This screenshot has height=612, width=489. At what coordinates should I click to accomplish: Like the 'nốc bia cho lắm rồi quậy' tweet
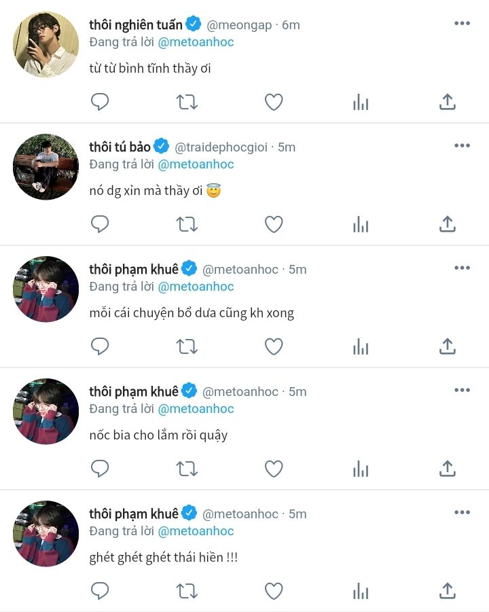(274, 469)
